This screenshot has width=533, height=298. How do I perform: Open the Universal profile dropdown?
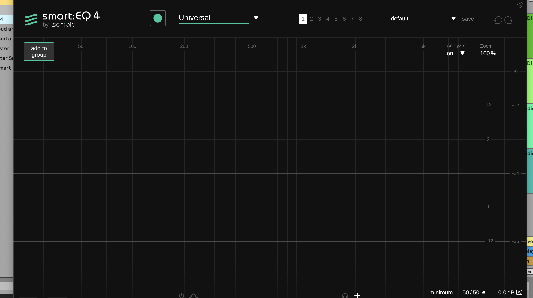(256, 18)
